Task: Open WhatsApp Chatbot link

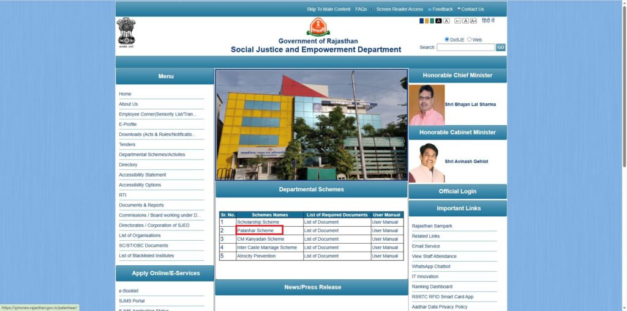Action: 431,266
